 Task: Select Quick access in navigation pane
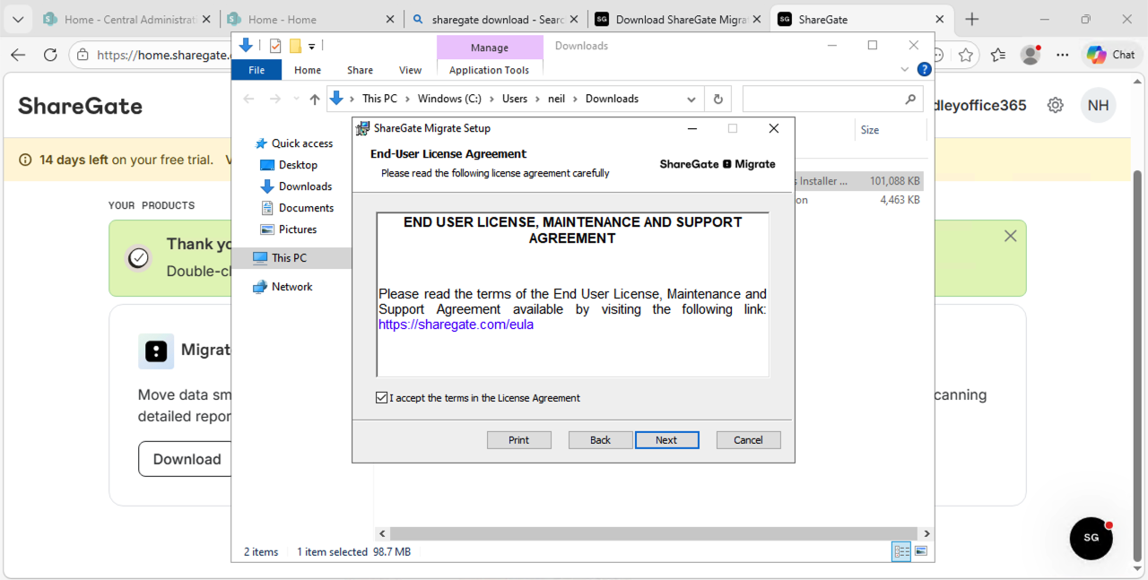click(302, 143)
